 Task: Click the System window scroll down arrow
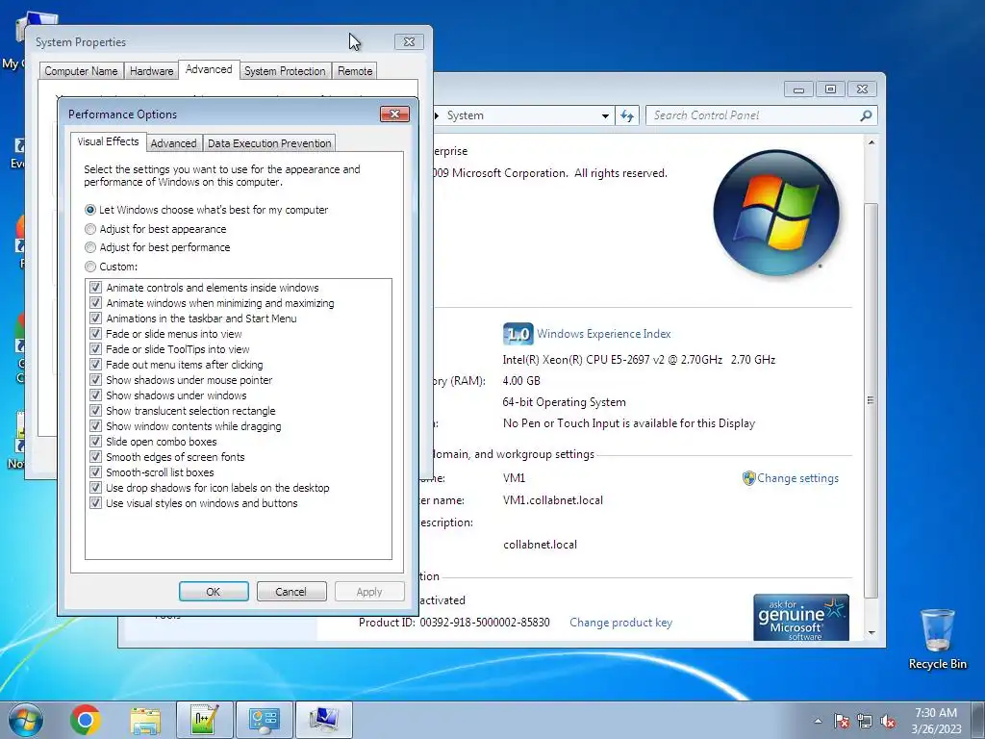click(x=871, y=633)
